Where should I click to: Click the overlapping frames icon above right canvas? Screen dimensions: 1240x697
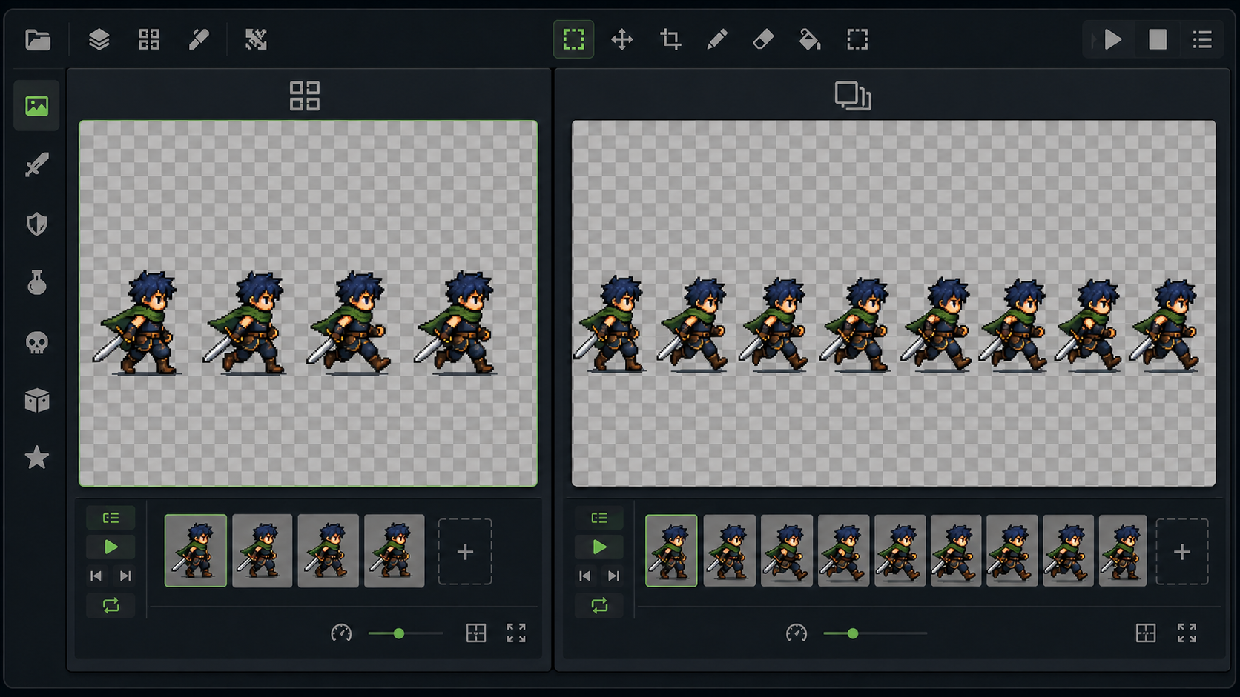(853, 96)
